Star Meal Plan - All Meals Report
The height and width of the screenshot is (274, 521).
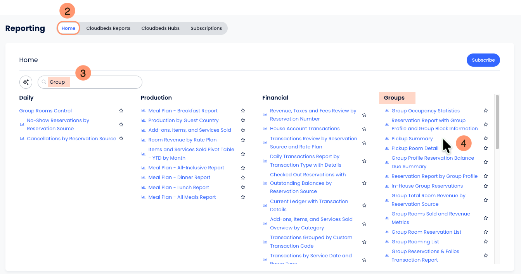click(243, 197)
